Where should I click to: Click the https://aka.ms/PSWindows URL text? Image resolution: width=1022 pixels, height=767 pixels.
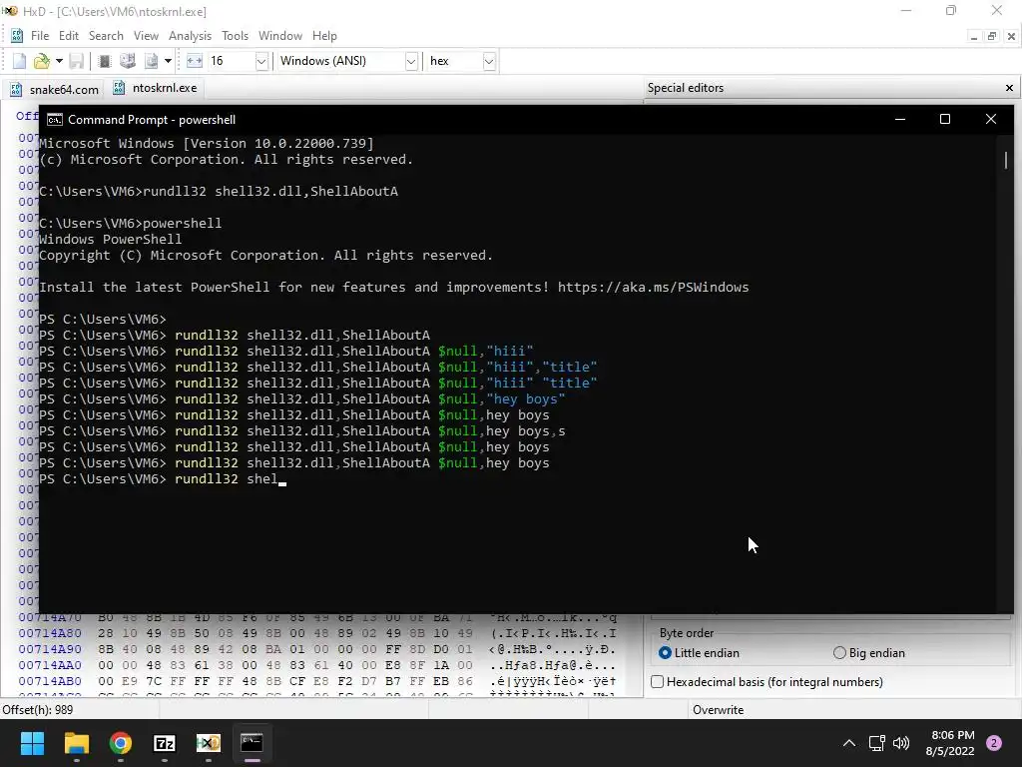coord(653,287)
